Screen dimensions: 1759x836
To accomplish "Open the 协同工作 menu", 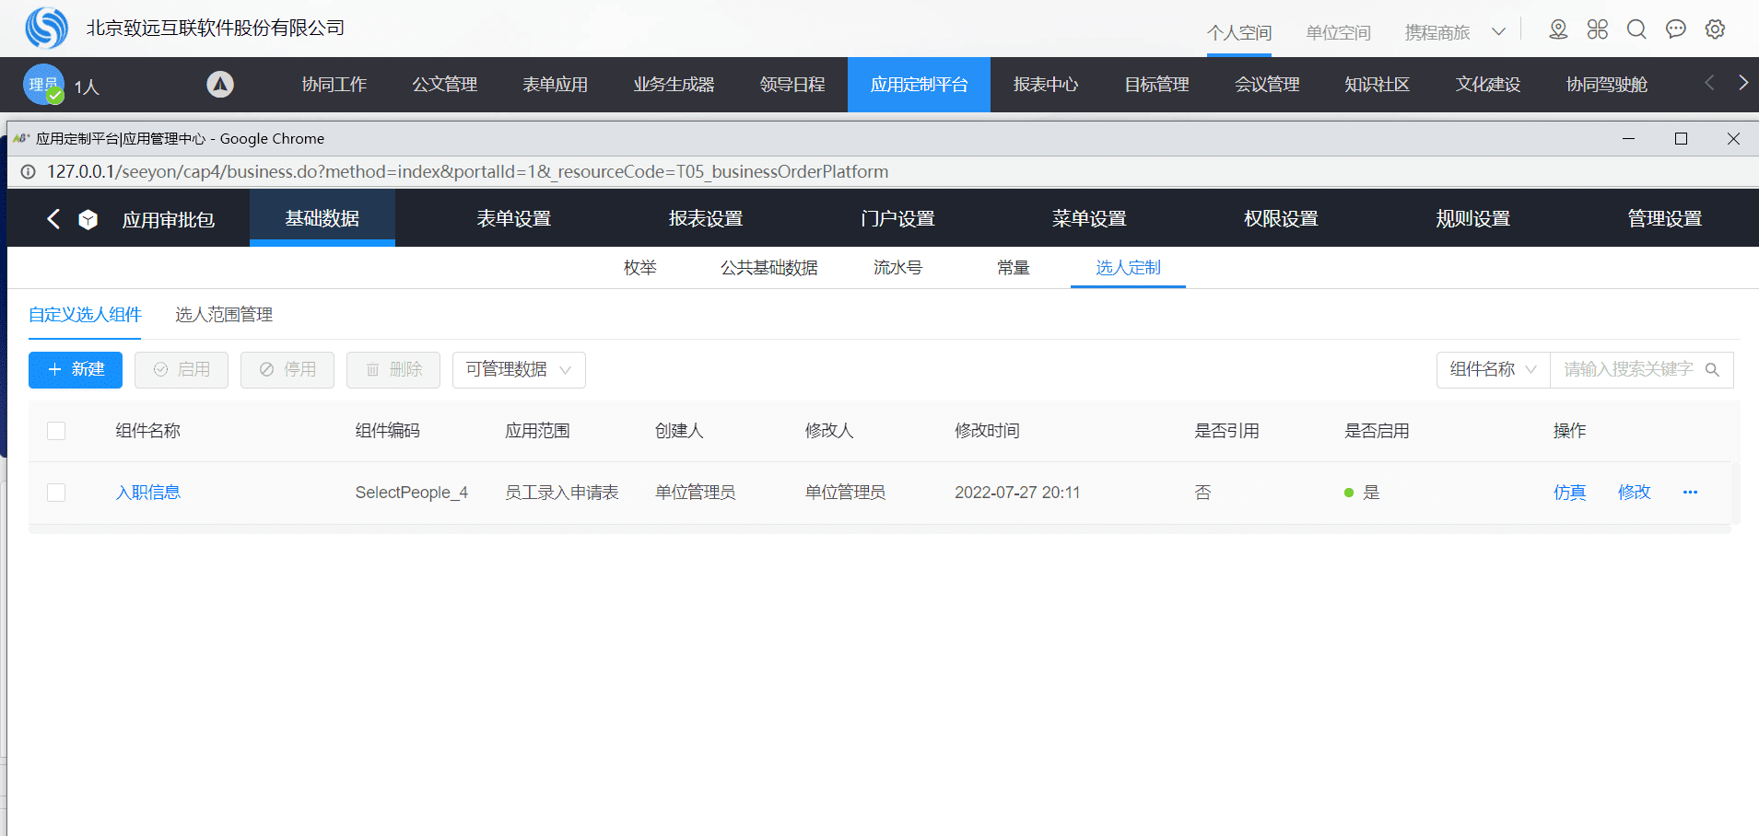I will [334, 85].
